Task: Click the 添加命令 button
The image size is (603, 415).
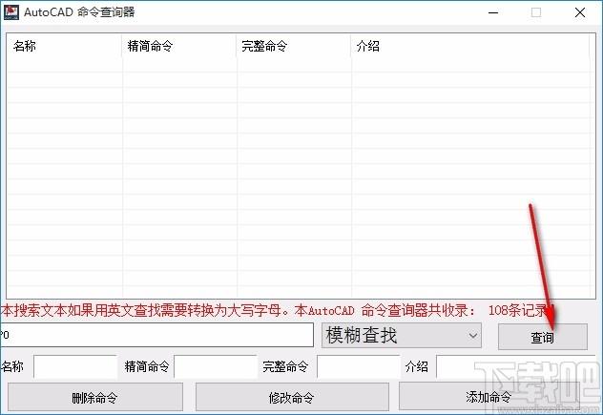Action: pos(489,396)
